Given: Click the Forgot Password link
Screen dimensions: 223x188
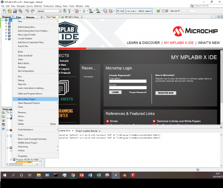Looking at the screenshot, I should (138, 92).
